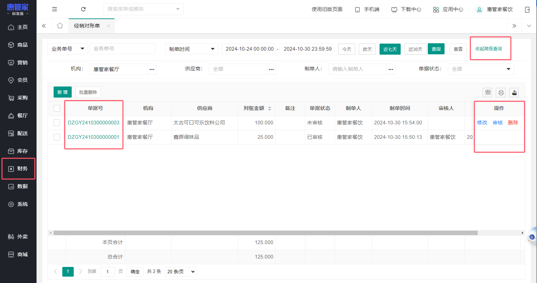Click the 批量删除 button
The height and width of the screenshot is (283, 537).
pyautogui.click(x=88, y=92)
